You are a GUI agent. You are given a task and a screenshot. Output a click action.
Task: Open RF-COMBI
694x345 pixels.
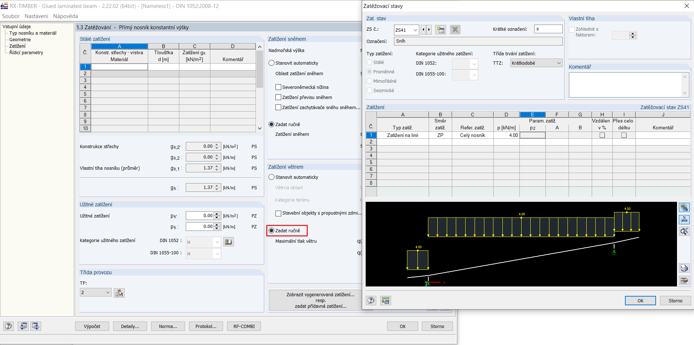[244, 326]
